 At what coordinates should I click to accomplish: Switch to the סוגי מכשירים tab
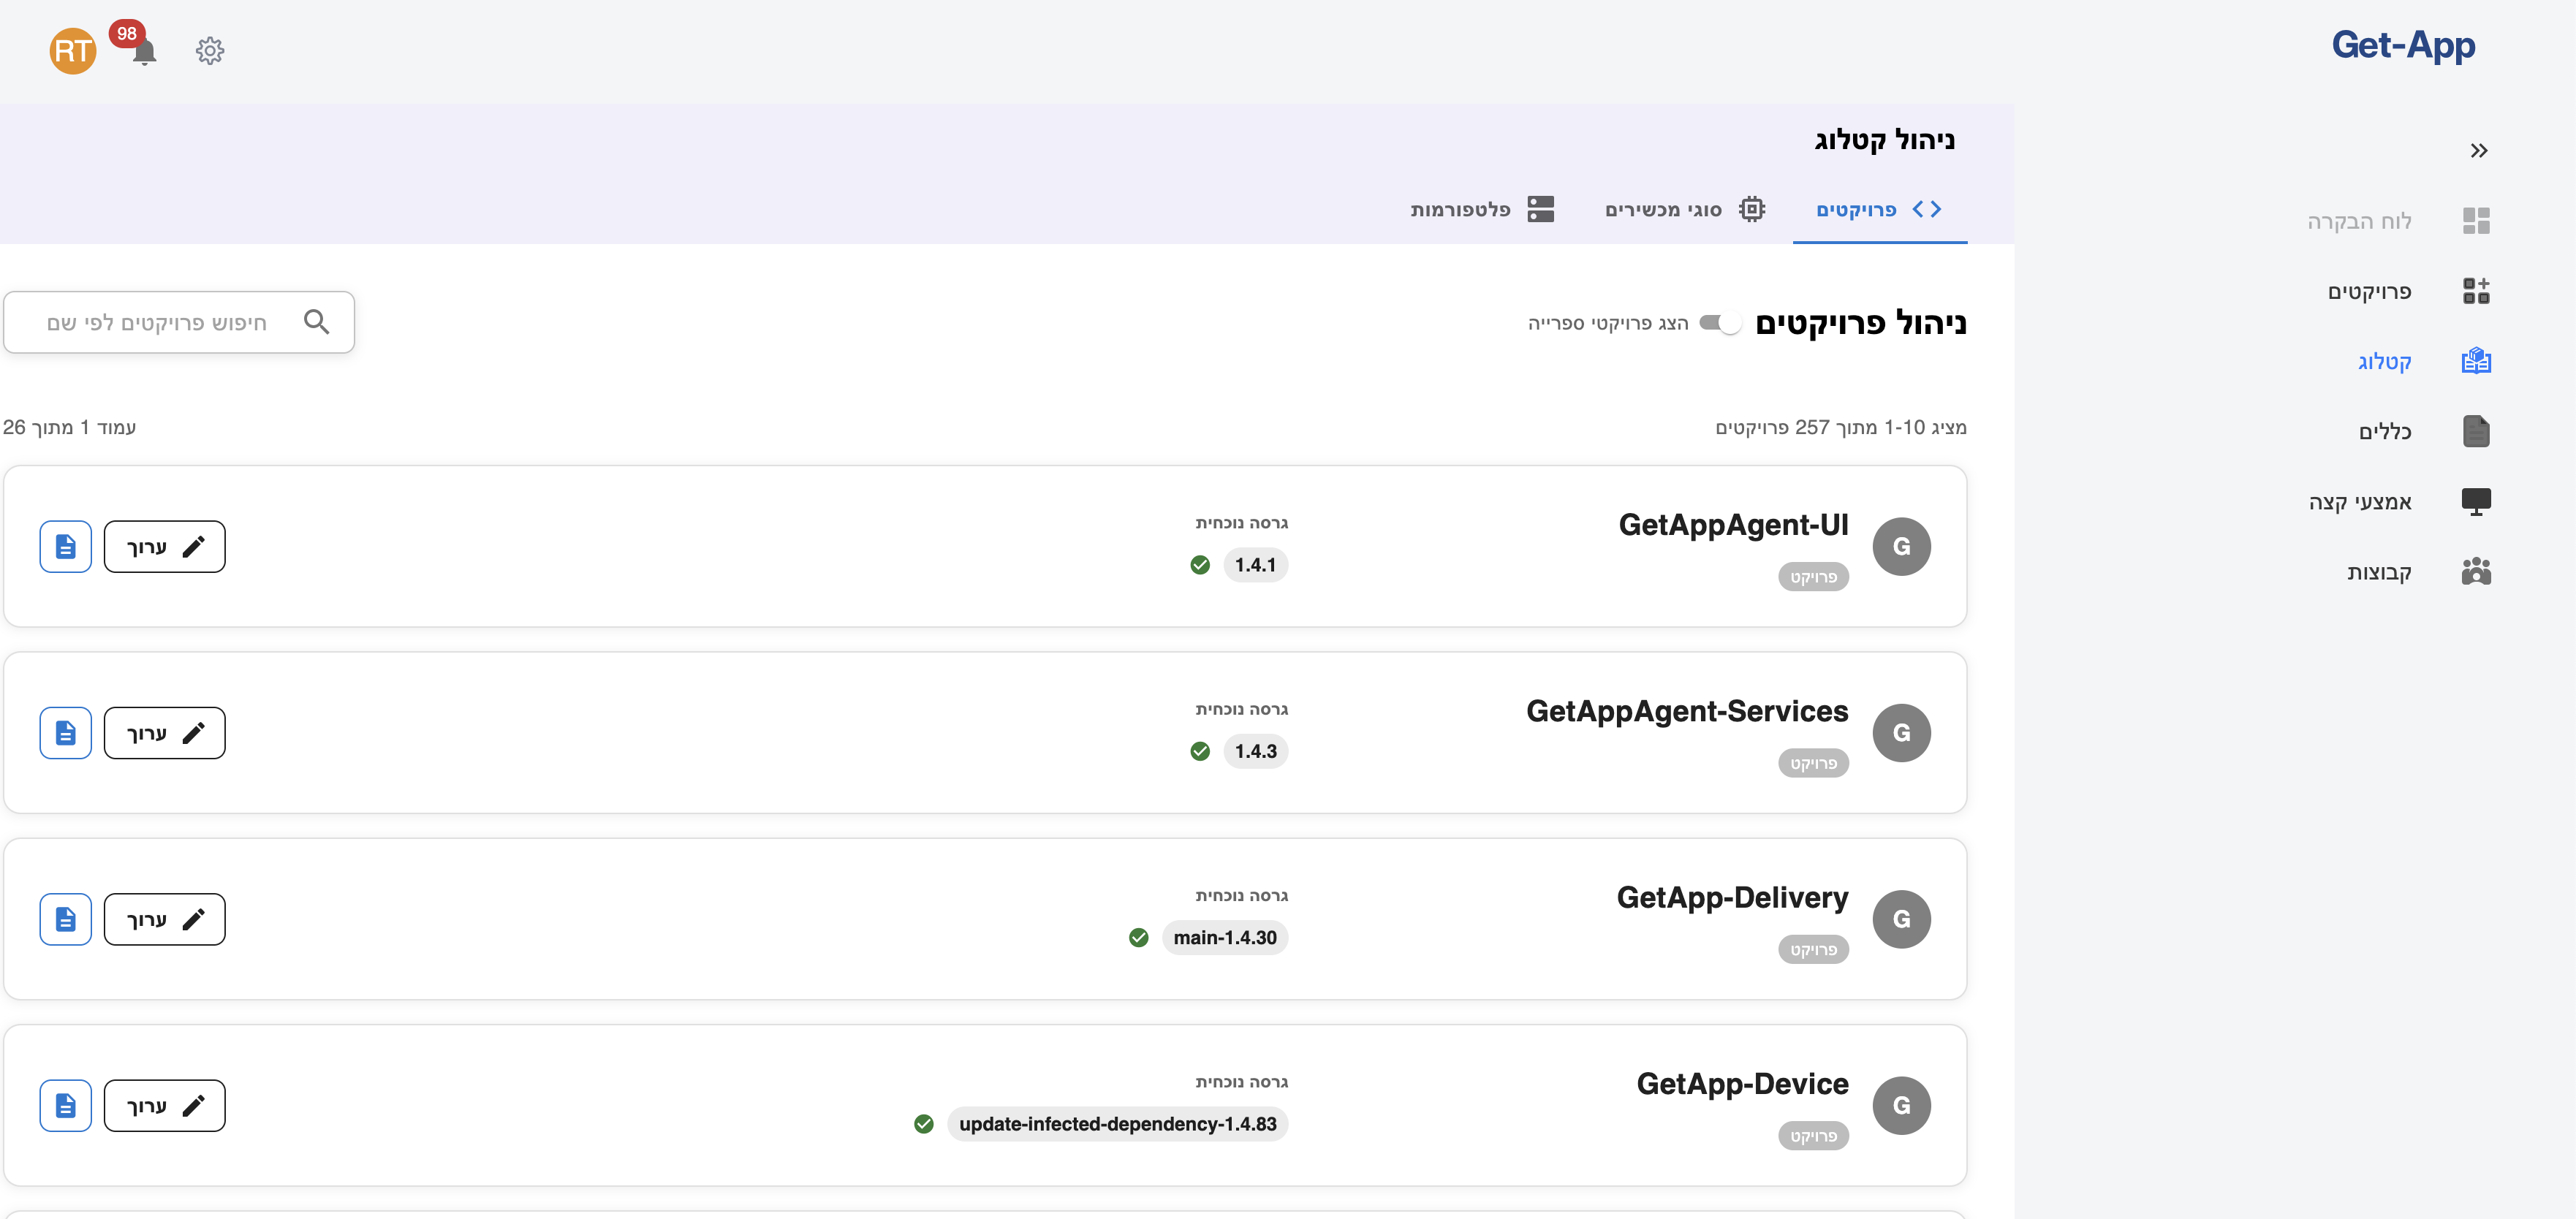[x=1685, y=209]
